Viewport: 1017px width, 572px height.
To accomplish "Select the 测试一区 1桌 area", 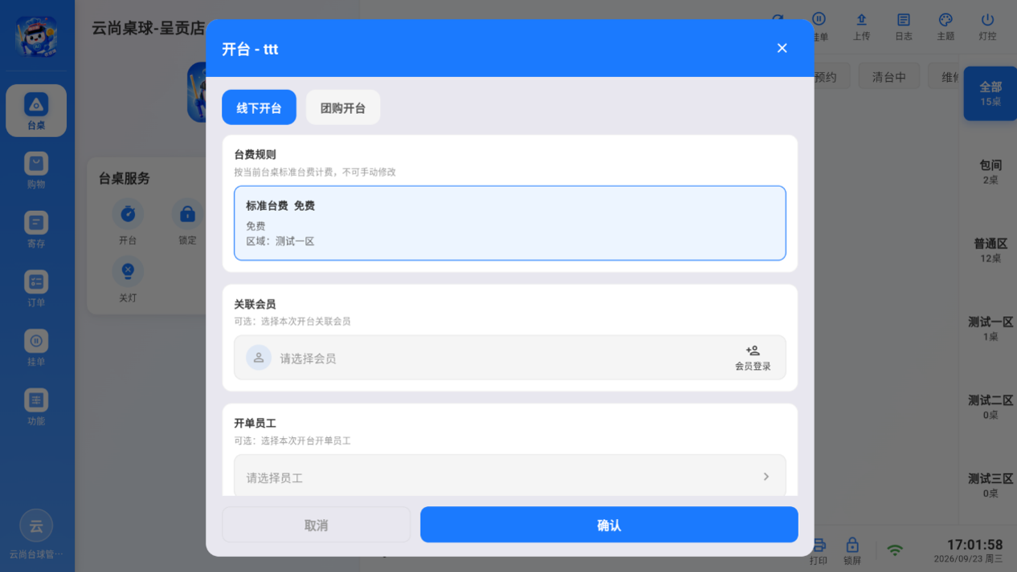I will click(990, 329).
